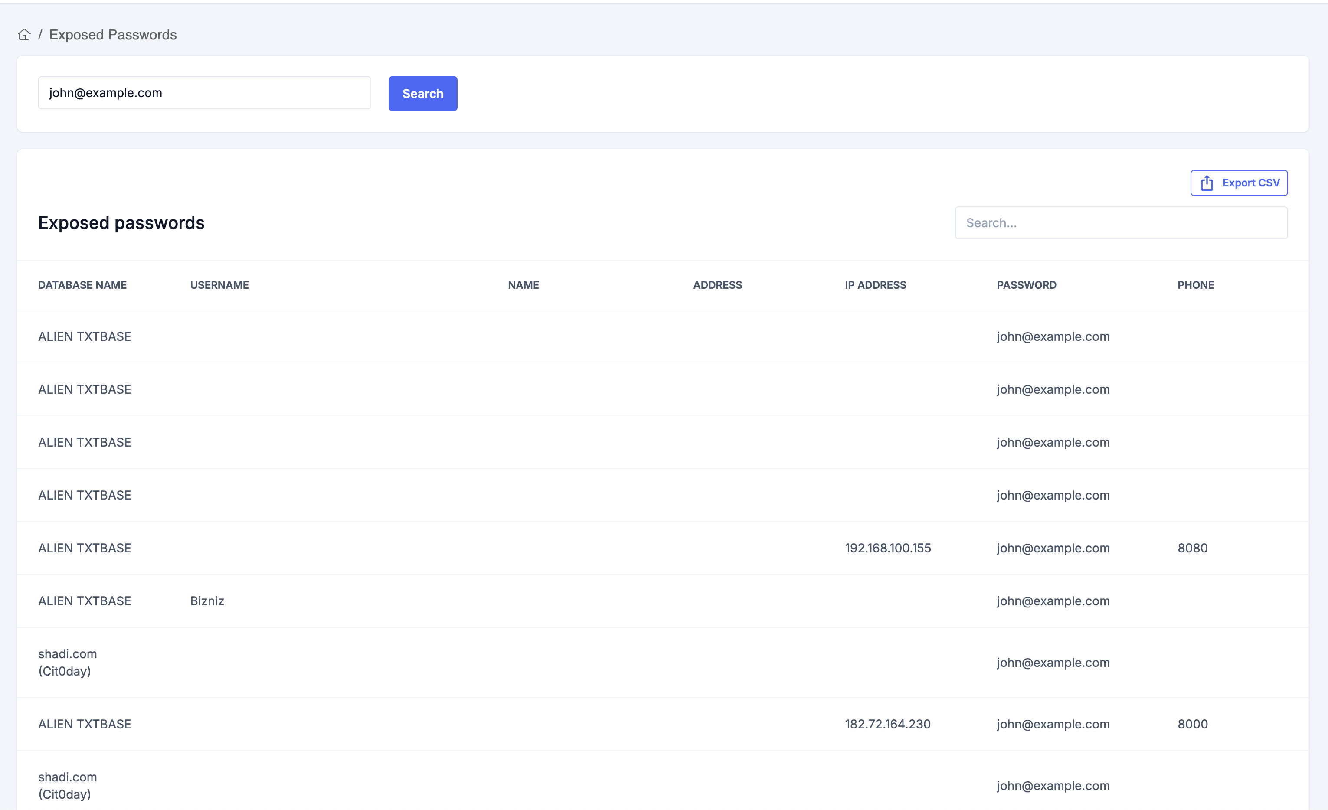The image size is (1328, 810).
Task: Select the row showing phone 8000
Action: (1193, 724)
